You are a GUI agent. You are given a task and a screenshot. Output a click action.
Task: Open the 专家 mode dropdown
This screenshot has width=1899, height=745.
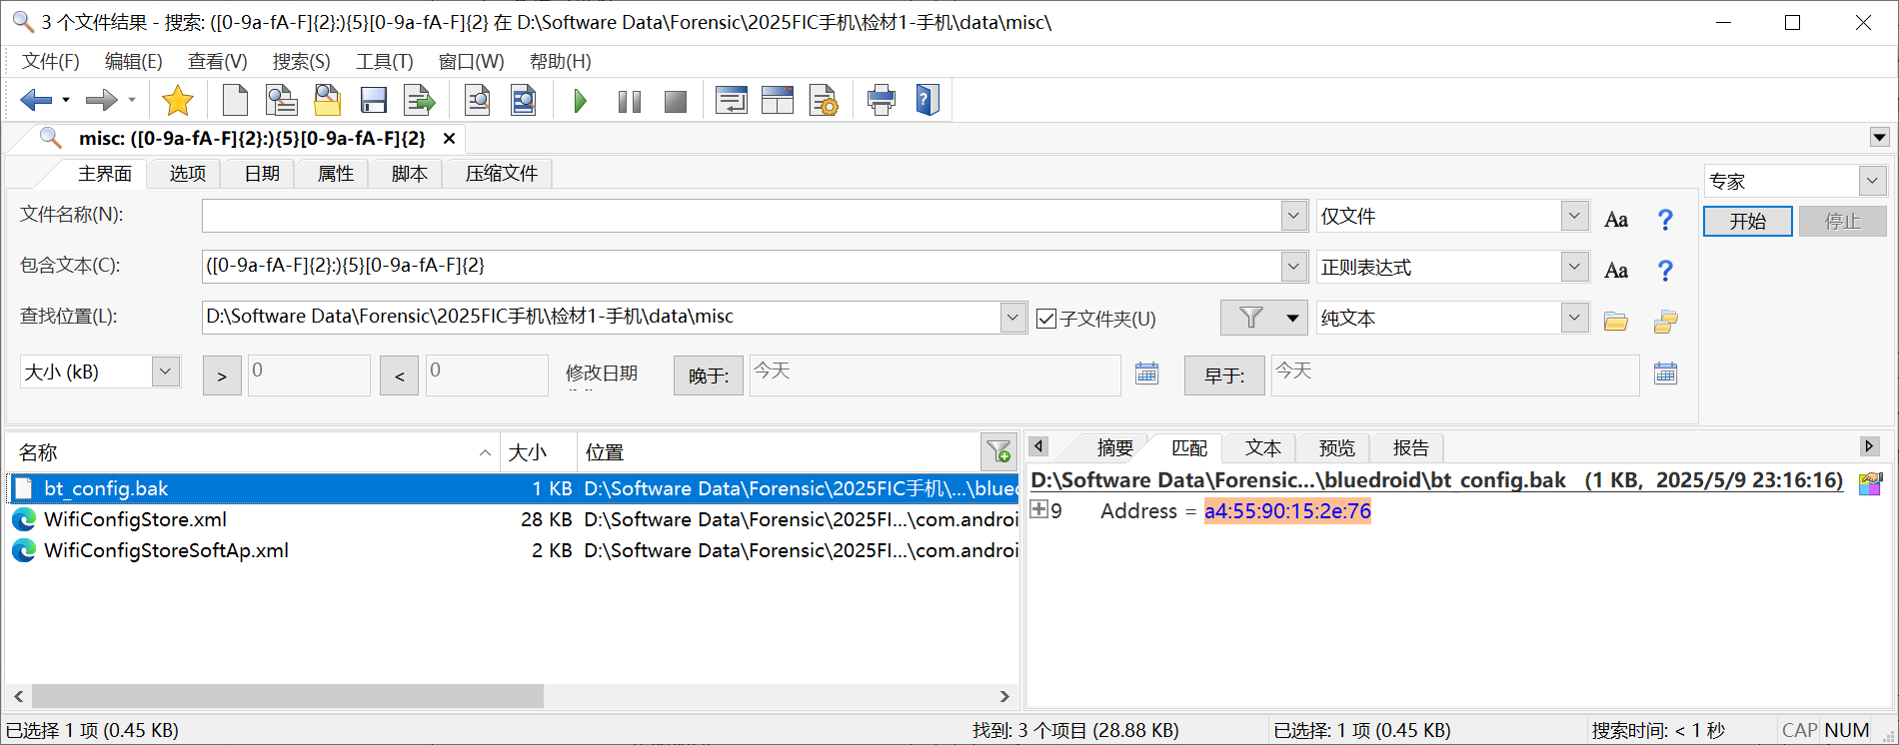tap(1871, 181)
